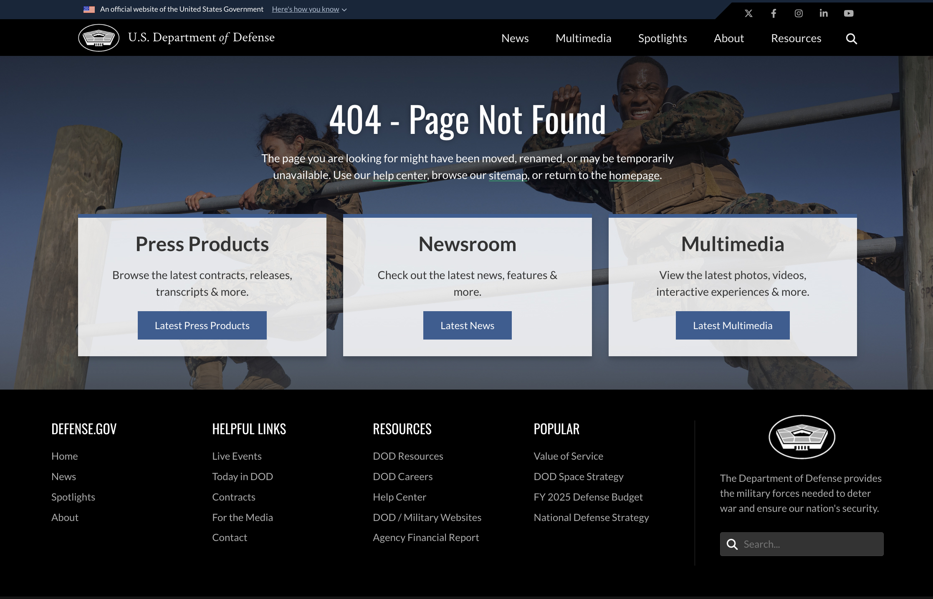Click the search magnifier in navigation bar
This screenshot has width=933, height=599.
pos(851,39)
